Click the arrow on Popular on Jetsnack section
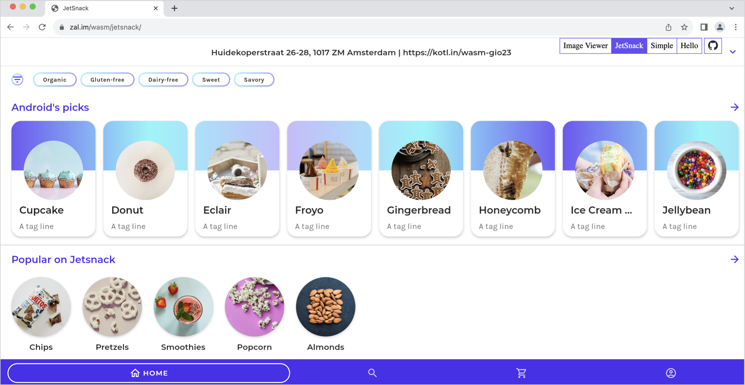Viewport: 745px width, 385px height. [x=735, y=259]
